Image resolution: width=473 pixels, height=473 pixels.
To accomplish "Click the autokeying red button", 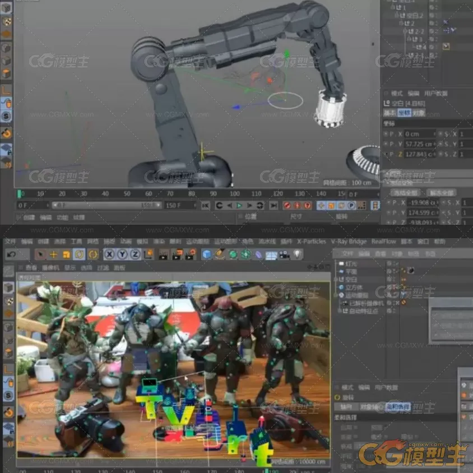I will click(x=297, y=206).
